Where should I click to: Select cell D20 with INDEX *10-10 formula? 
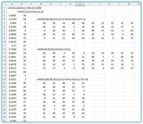62,79
